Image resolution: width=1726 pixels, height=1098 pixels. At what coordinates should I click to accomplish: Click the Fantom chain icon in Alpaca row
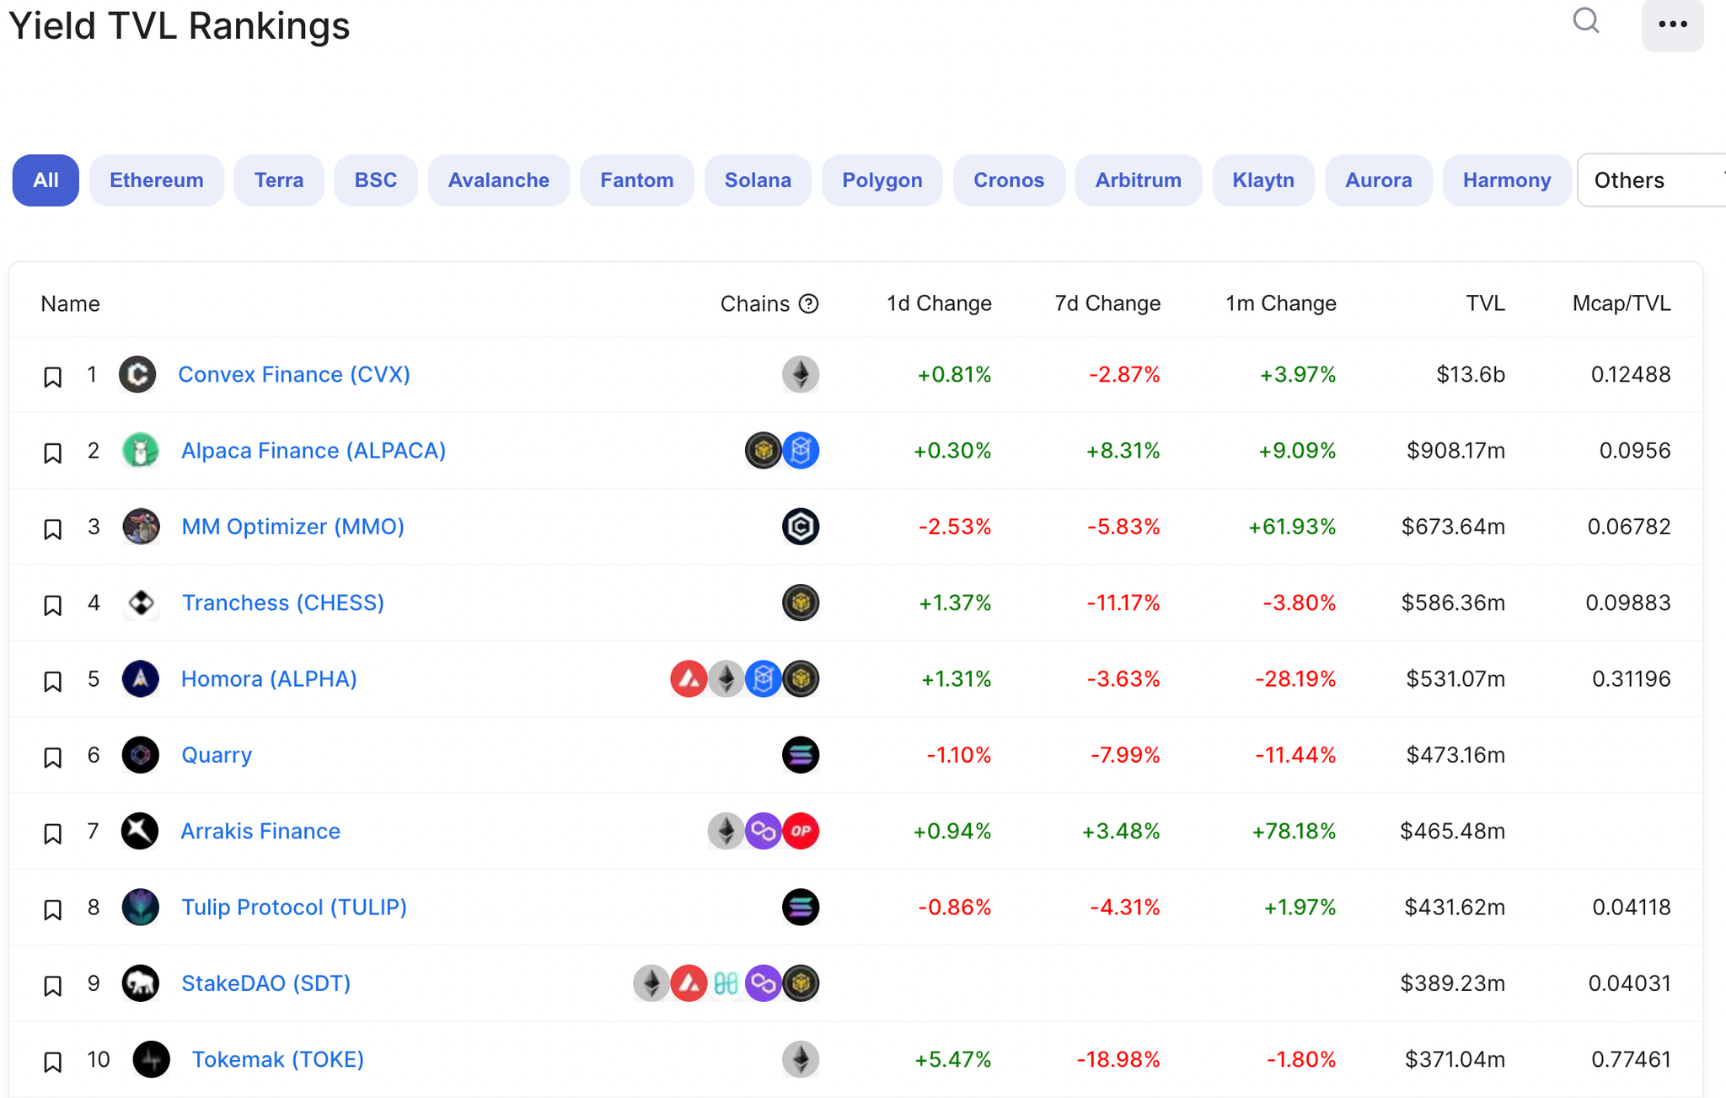point(801,450)
